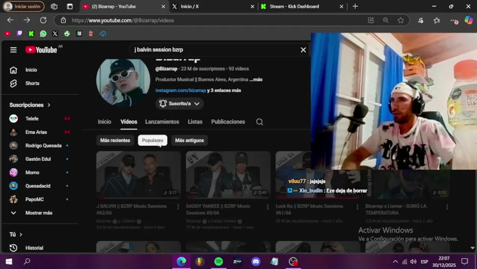
Task: Open the DADDY YANKEE BZRP session thumbnail
Action: tap(228, 175)
